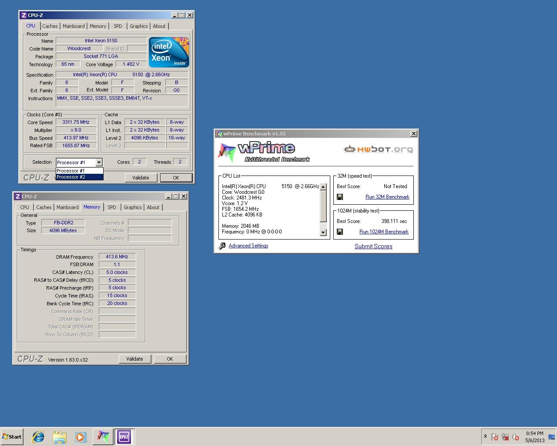Click the save icon for 32M score
The image size is (557, 446).
(x=340, y=197)
